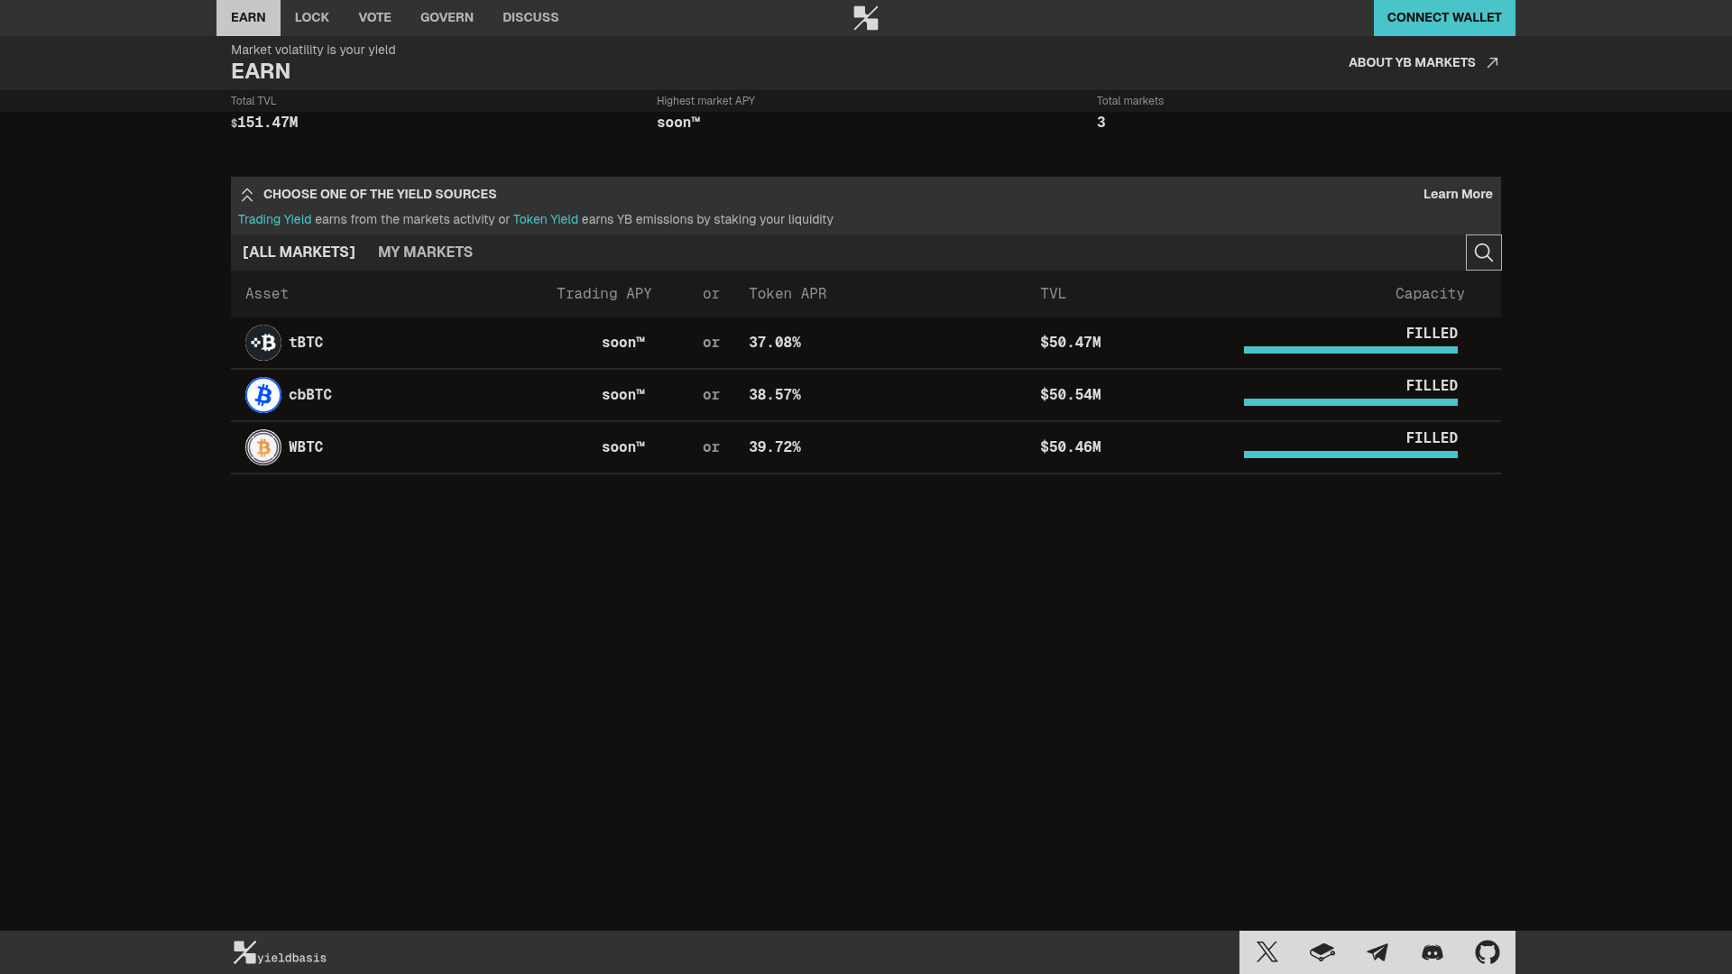1732x974 pixels.
Task: Click the WBTC filled capacity bar
Action: [1350, 455]
